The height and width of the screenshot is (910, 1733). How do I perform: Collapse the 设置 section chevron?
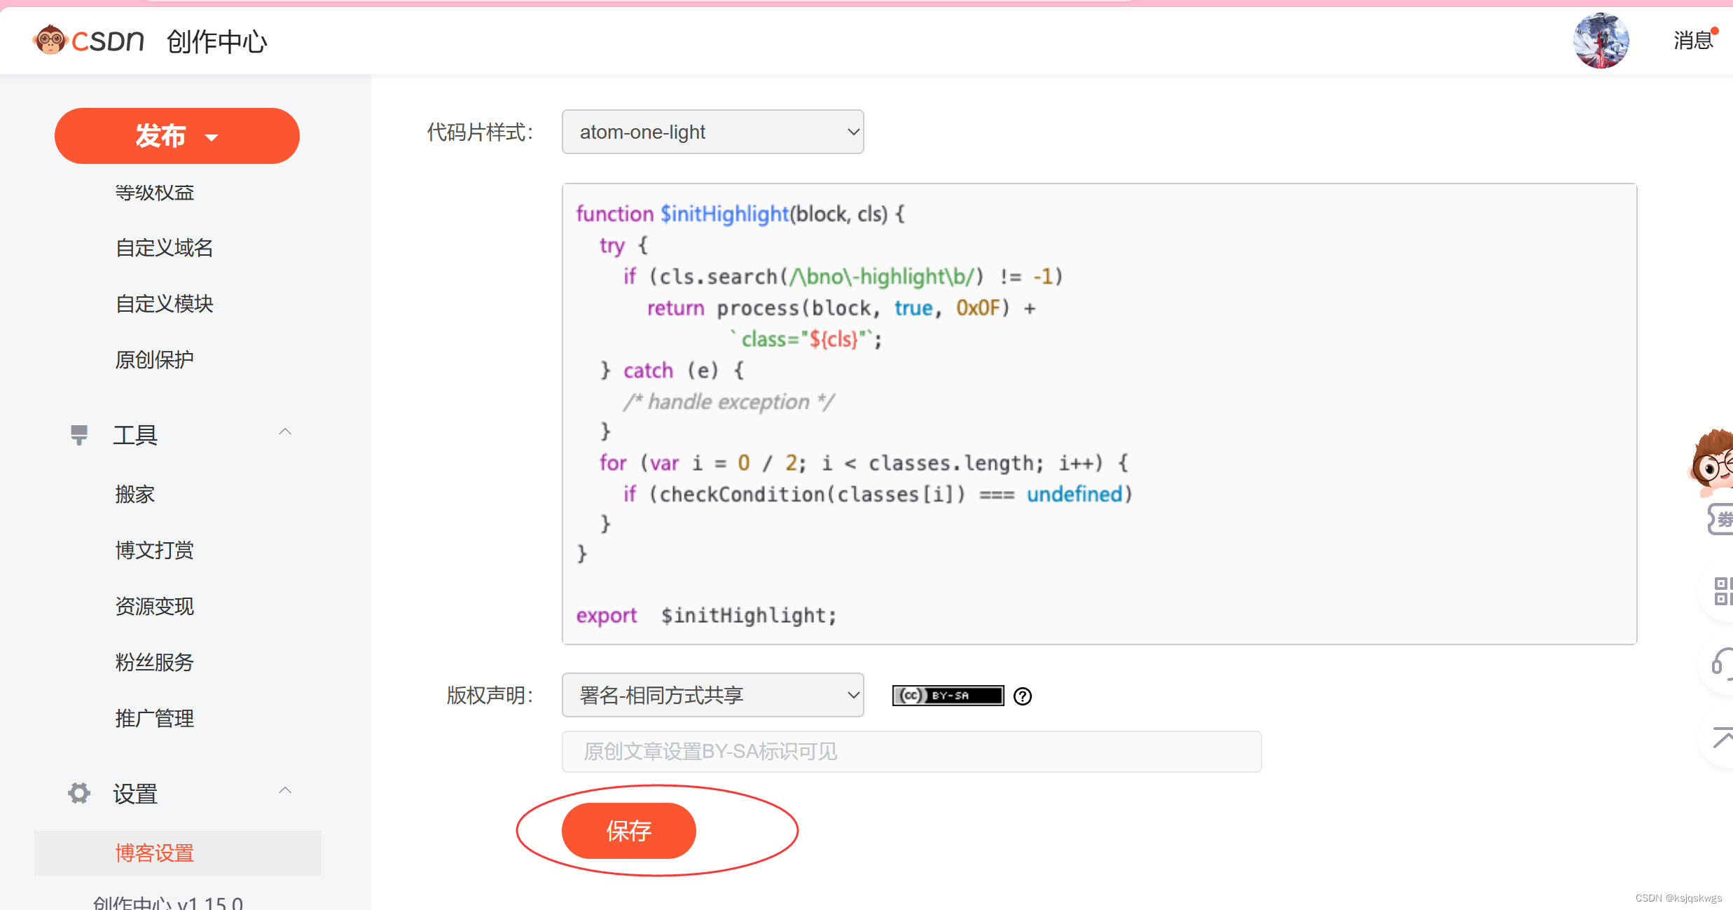pyautogui.click(x=285, y=791)
